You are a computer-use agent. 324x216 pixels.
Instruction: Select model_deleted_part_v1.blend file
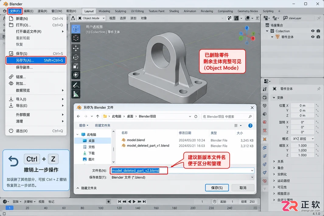click(x=148, y=146)
